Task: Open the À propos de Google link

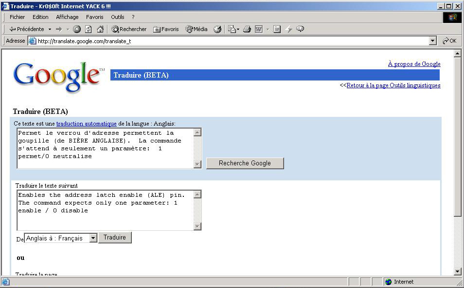Action: click(414, 64)
